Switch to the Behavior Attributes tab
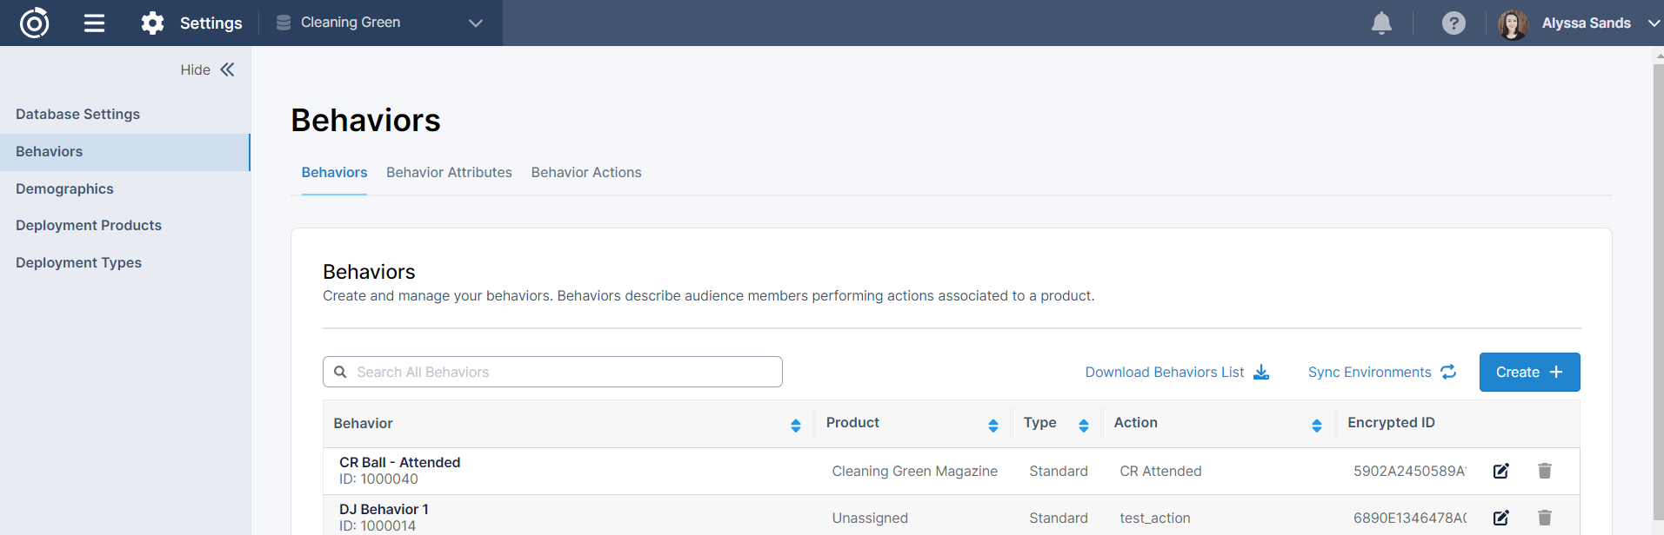This screenshot has height=535, width=1664. pos(449,173)
